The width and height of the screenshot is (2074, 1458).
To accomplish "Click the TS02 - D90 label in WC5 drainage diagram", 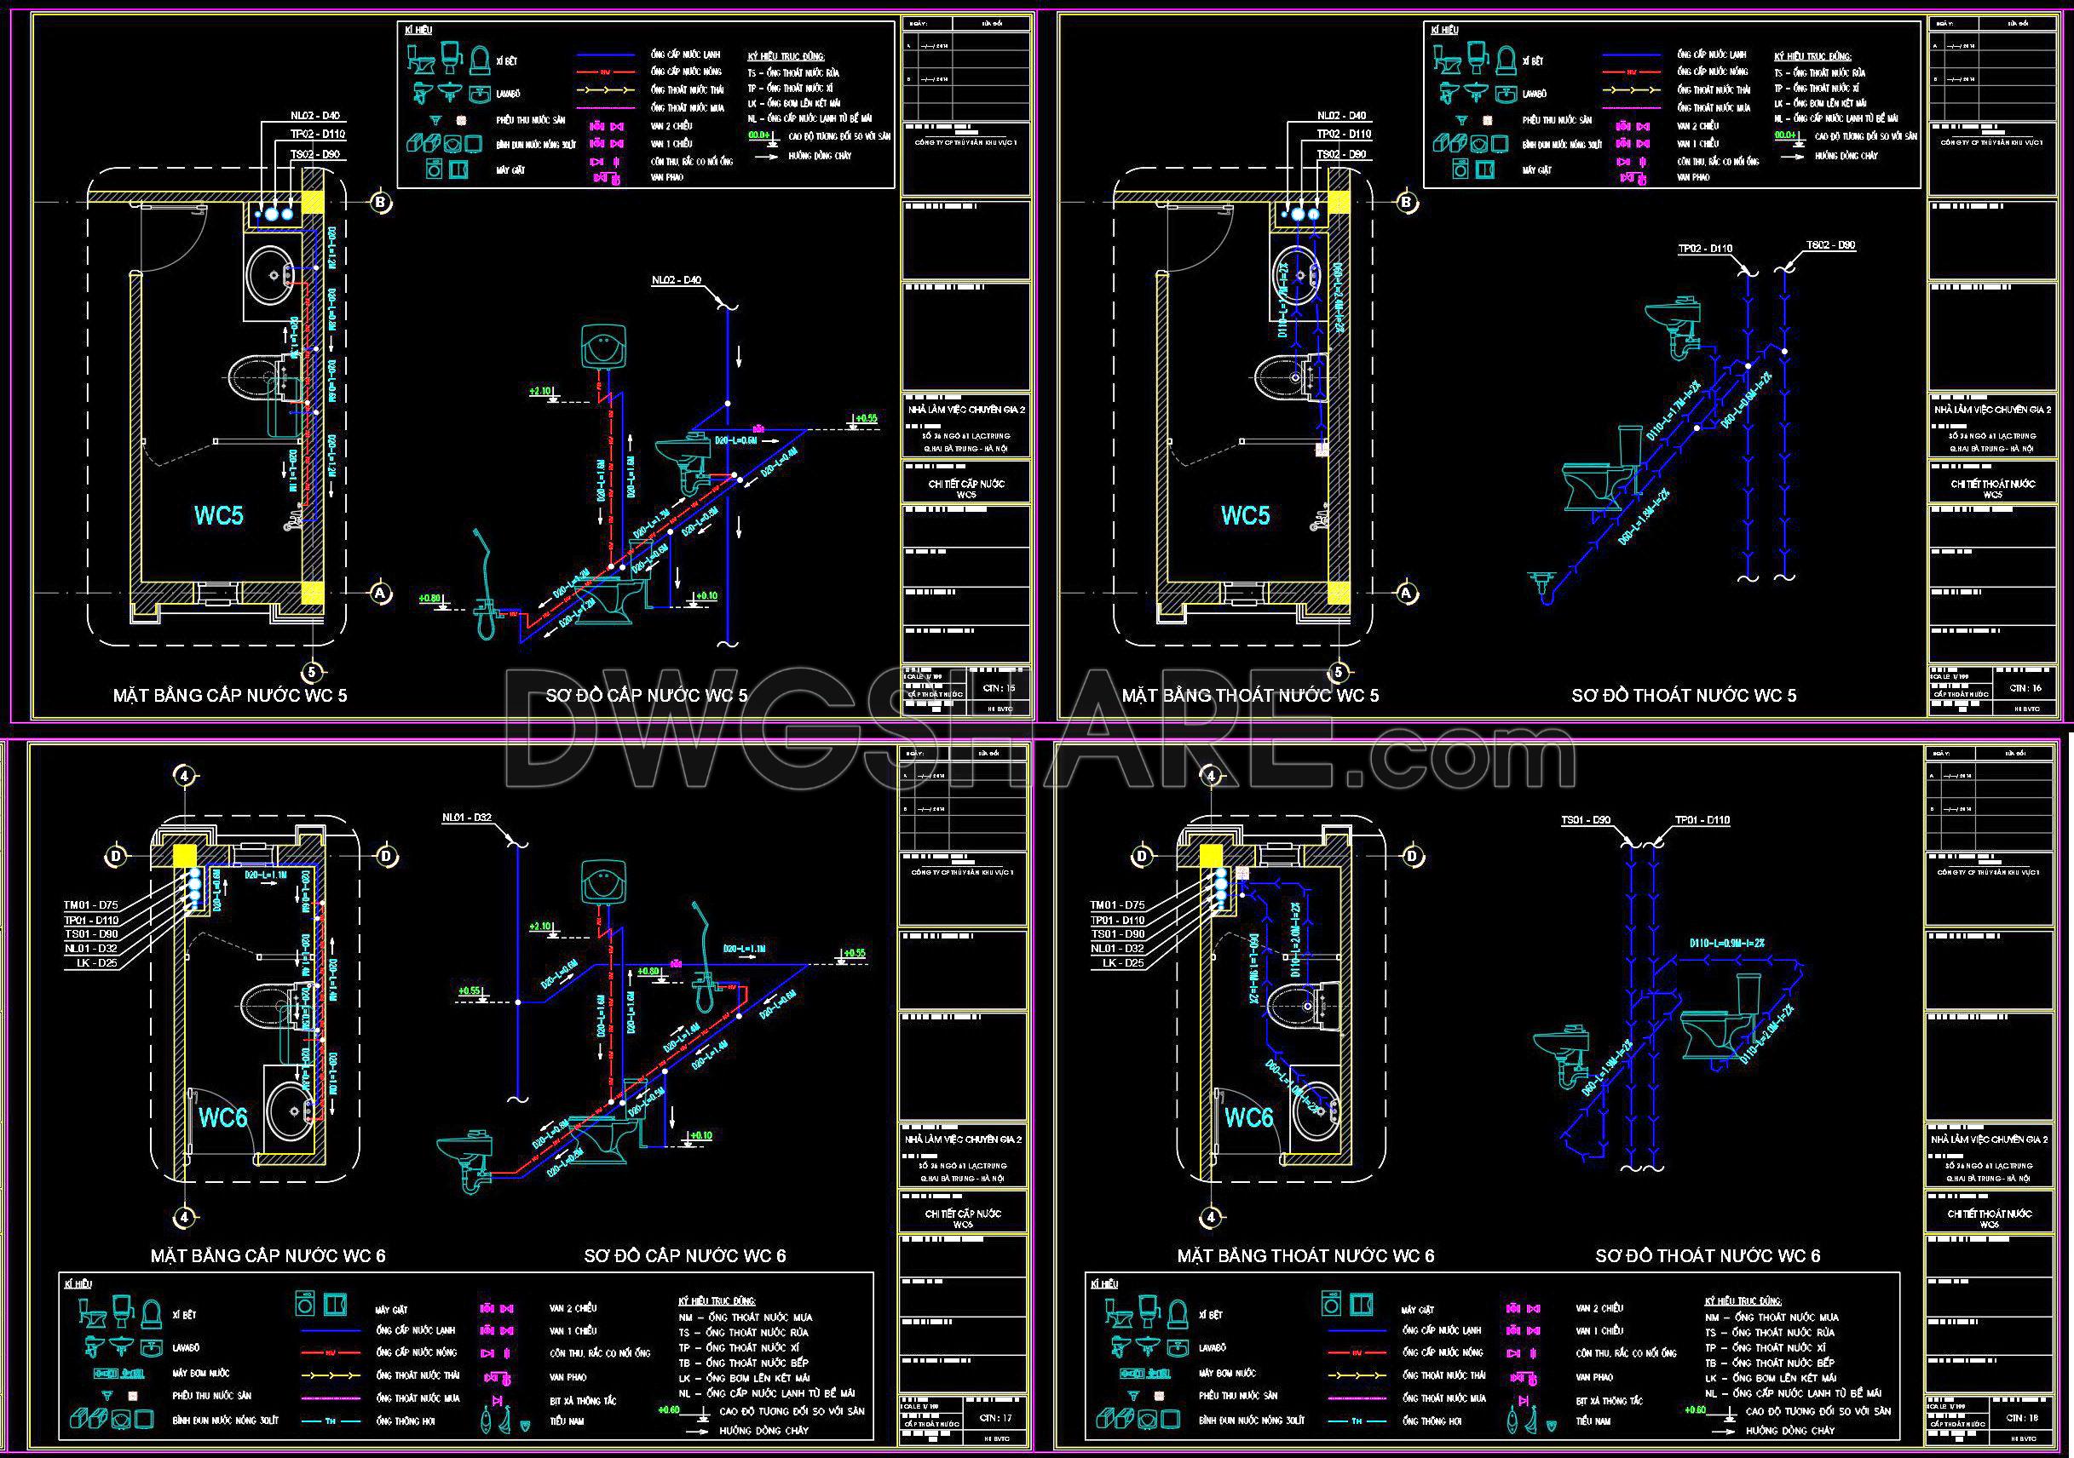I will pos(1830,245).
